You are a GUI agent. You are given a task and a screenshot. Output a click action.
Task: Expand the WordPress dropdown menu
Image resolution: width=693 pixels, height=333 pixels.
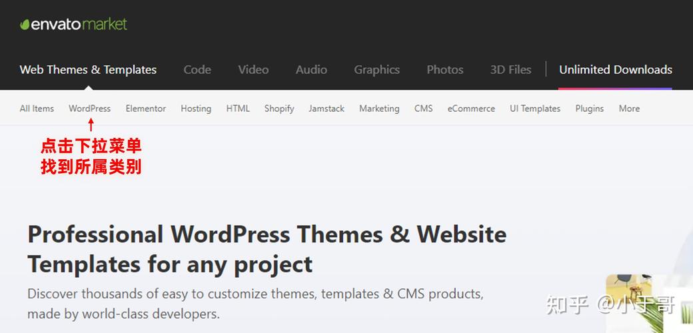coord(89,109)
